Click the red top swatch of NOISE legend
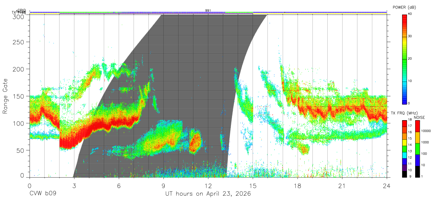This screenshot has height=201, width=435. click(417, 126)
